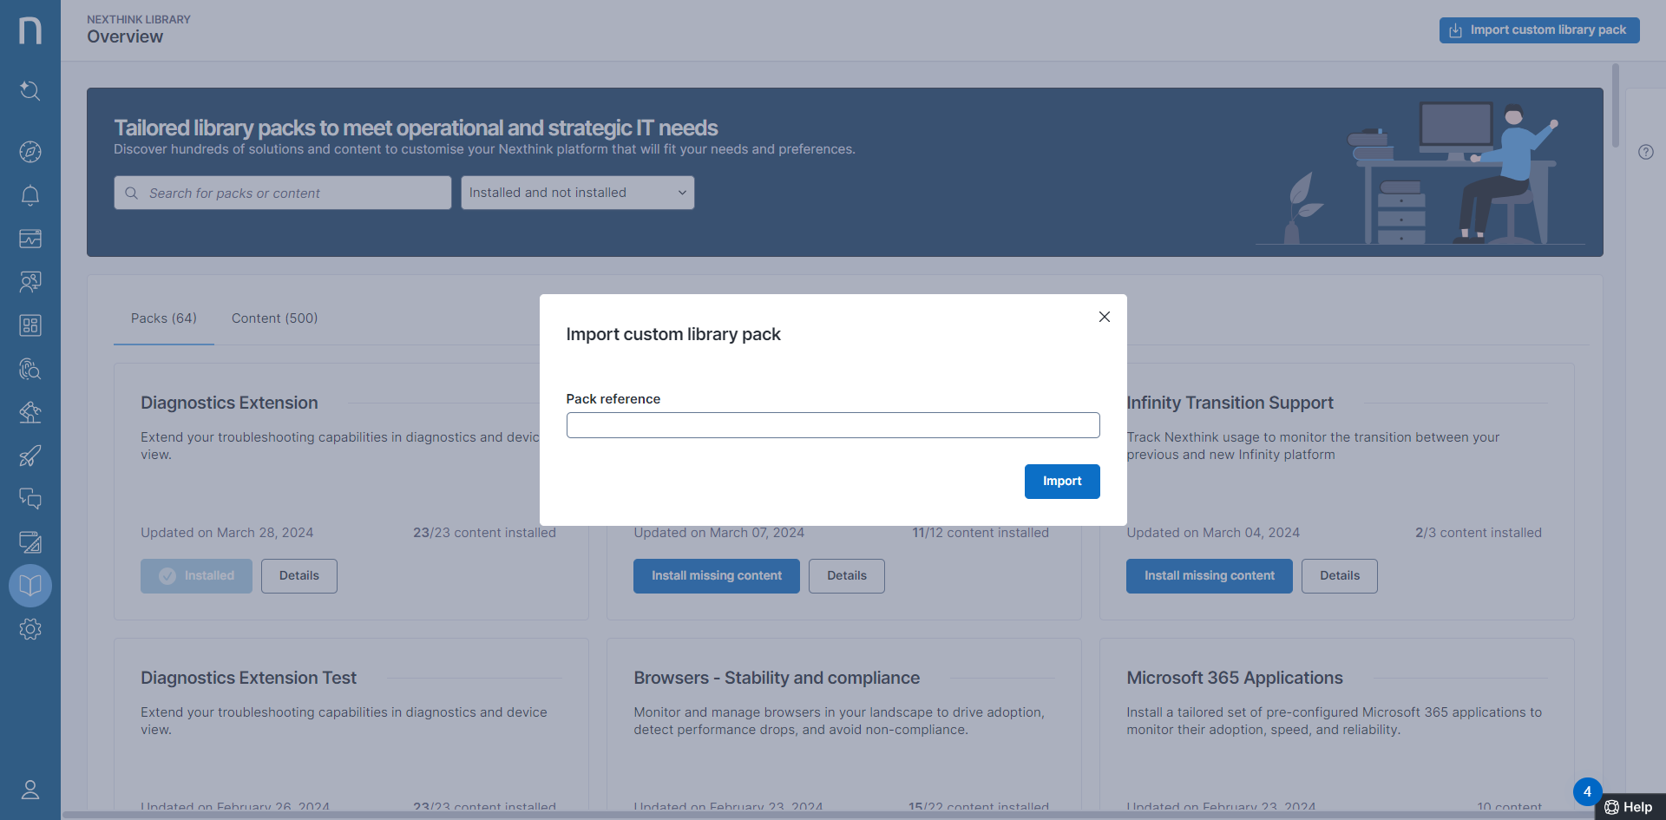Image resolution: width=1666 pixels, height=820 pixels.
Task: Click Install missing content for Infinity Transition Support
Action: [1209, 576]
